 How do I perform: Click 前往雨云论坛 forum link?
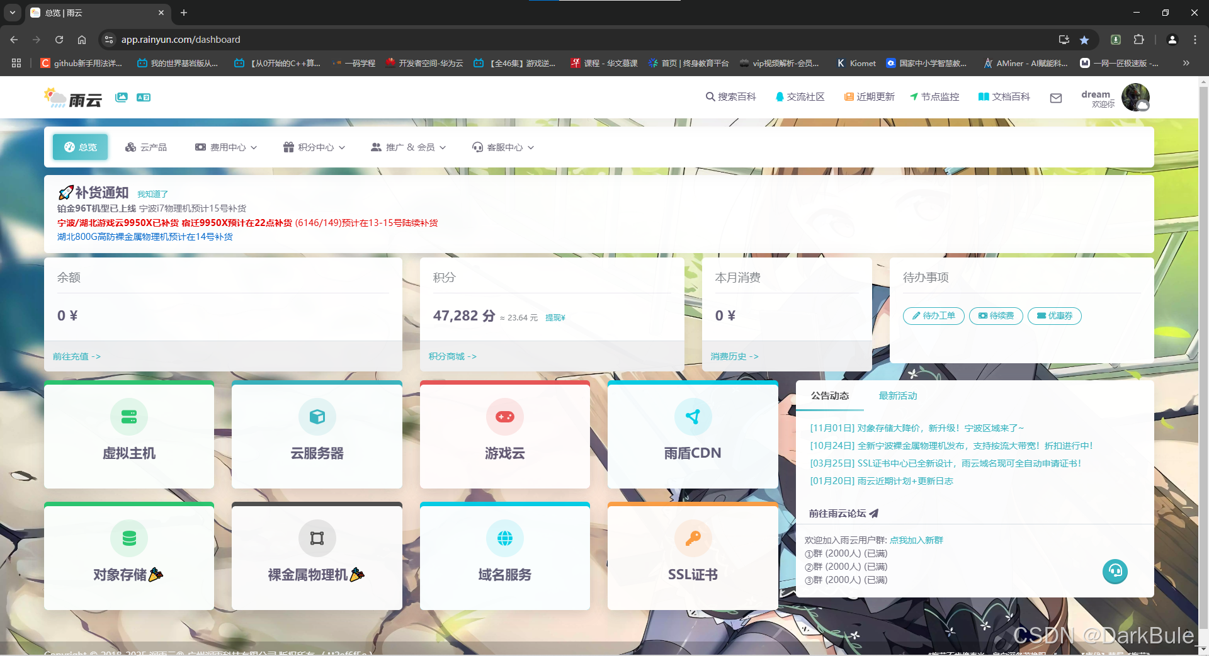tap(844, 514)
